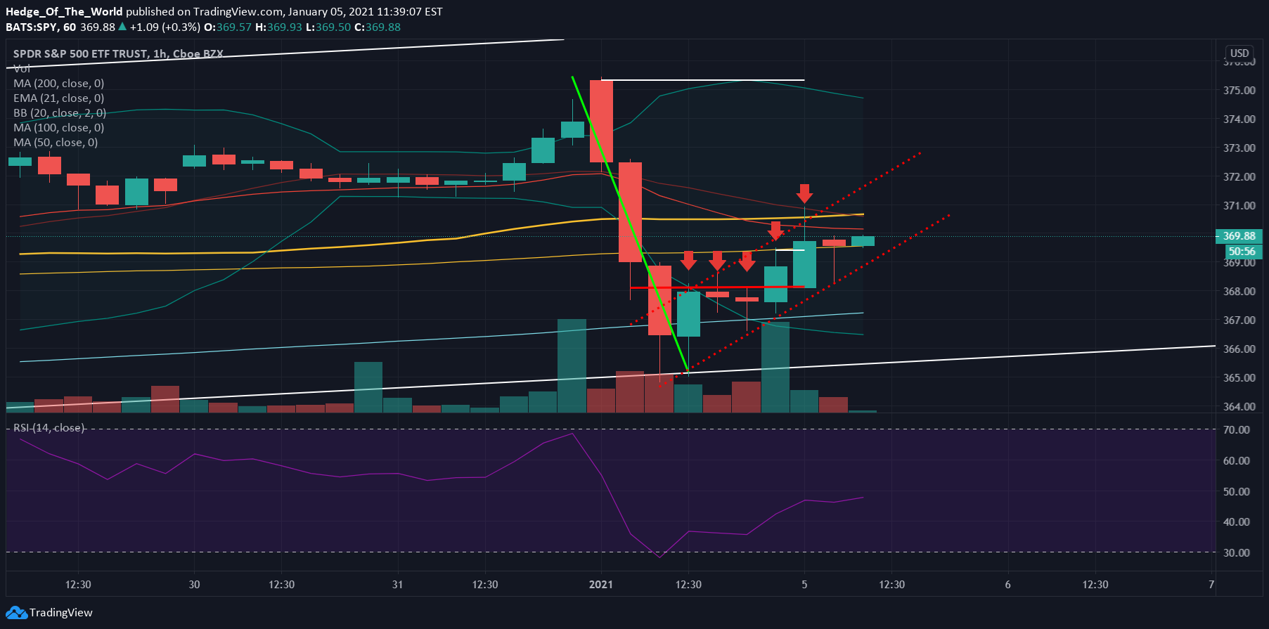Click the 2021 date label on time axis
1269x629 pixels.
coord(601,585)
